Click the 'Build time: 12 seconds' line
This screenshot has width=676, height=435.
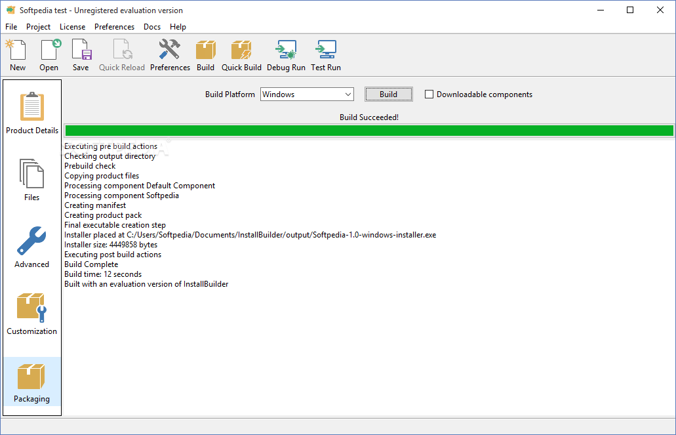103,274
